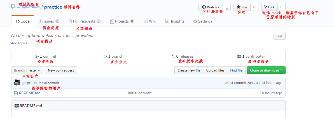The width and height of the screenshot is (334, 118).
Task: Switch to the Issues tab
Action: (49, 21)
